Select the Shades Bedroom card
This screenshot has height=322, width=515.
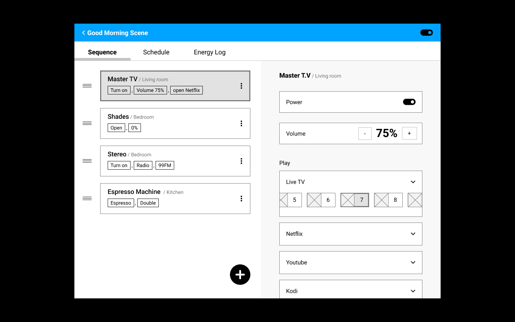click(x=175, y=123)
